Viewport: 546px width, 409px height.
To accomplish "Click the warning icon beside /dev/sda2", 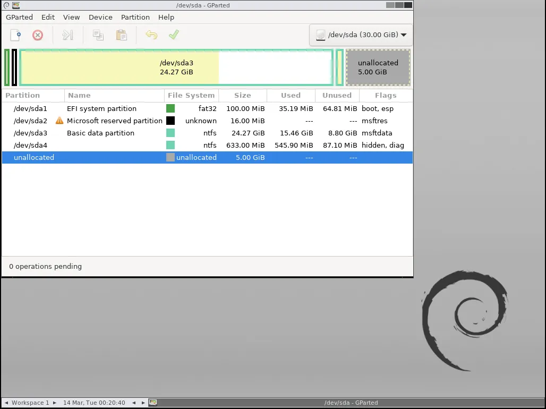I will tap(59, 121).
